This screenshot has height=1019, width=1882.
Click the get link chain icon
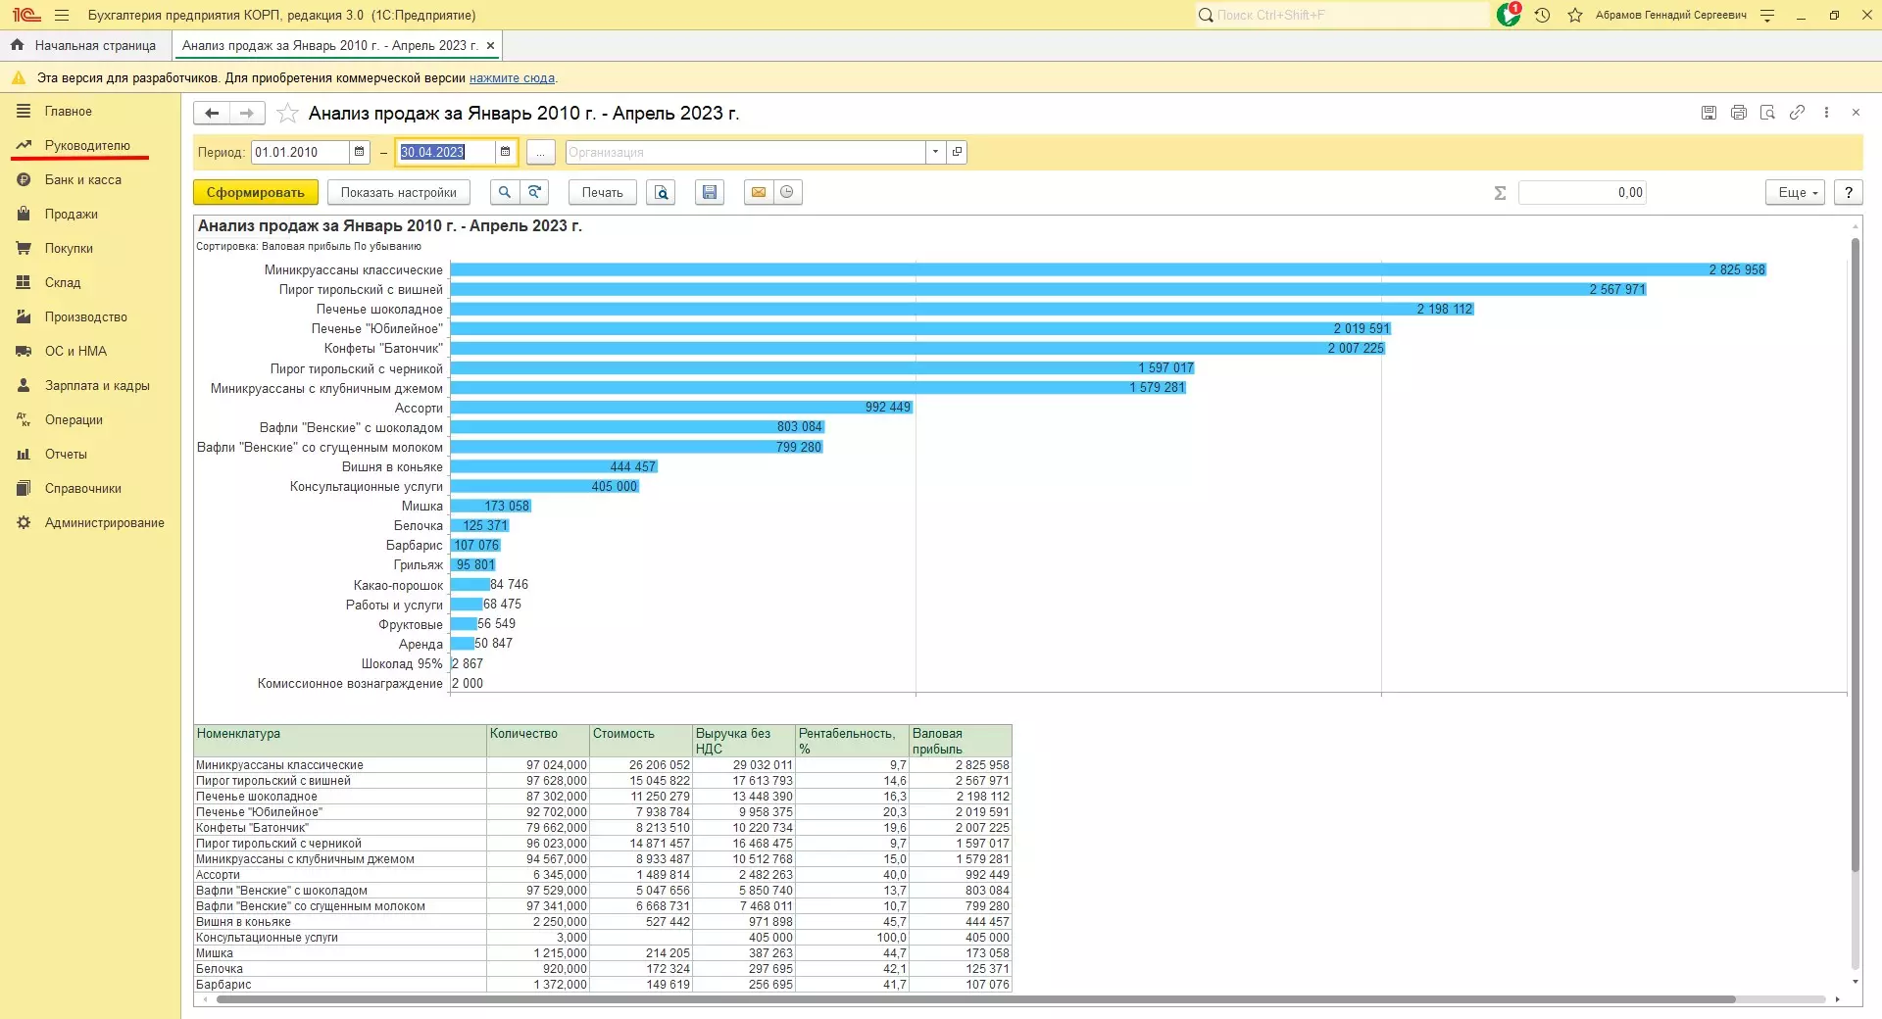pyautogui.click(x=1797, y=113)
